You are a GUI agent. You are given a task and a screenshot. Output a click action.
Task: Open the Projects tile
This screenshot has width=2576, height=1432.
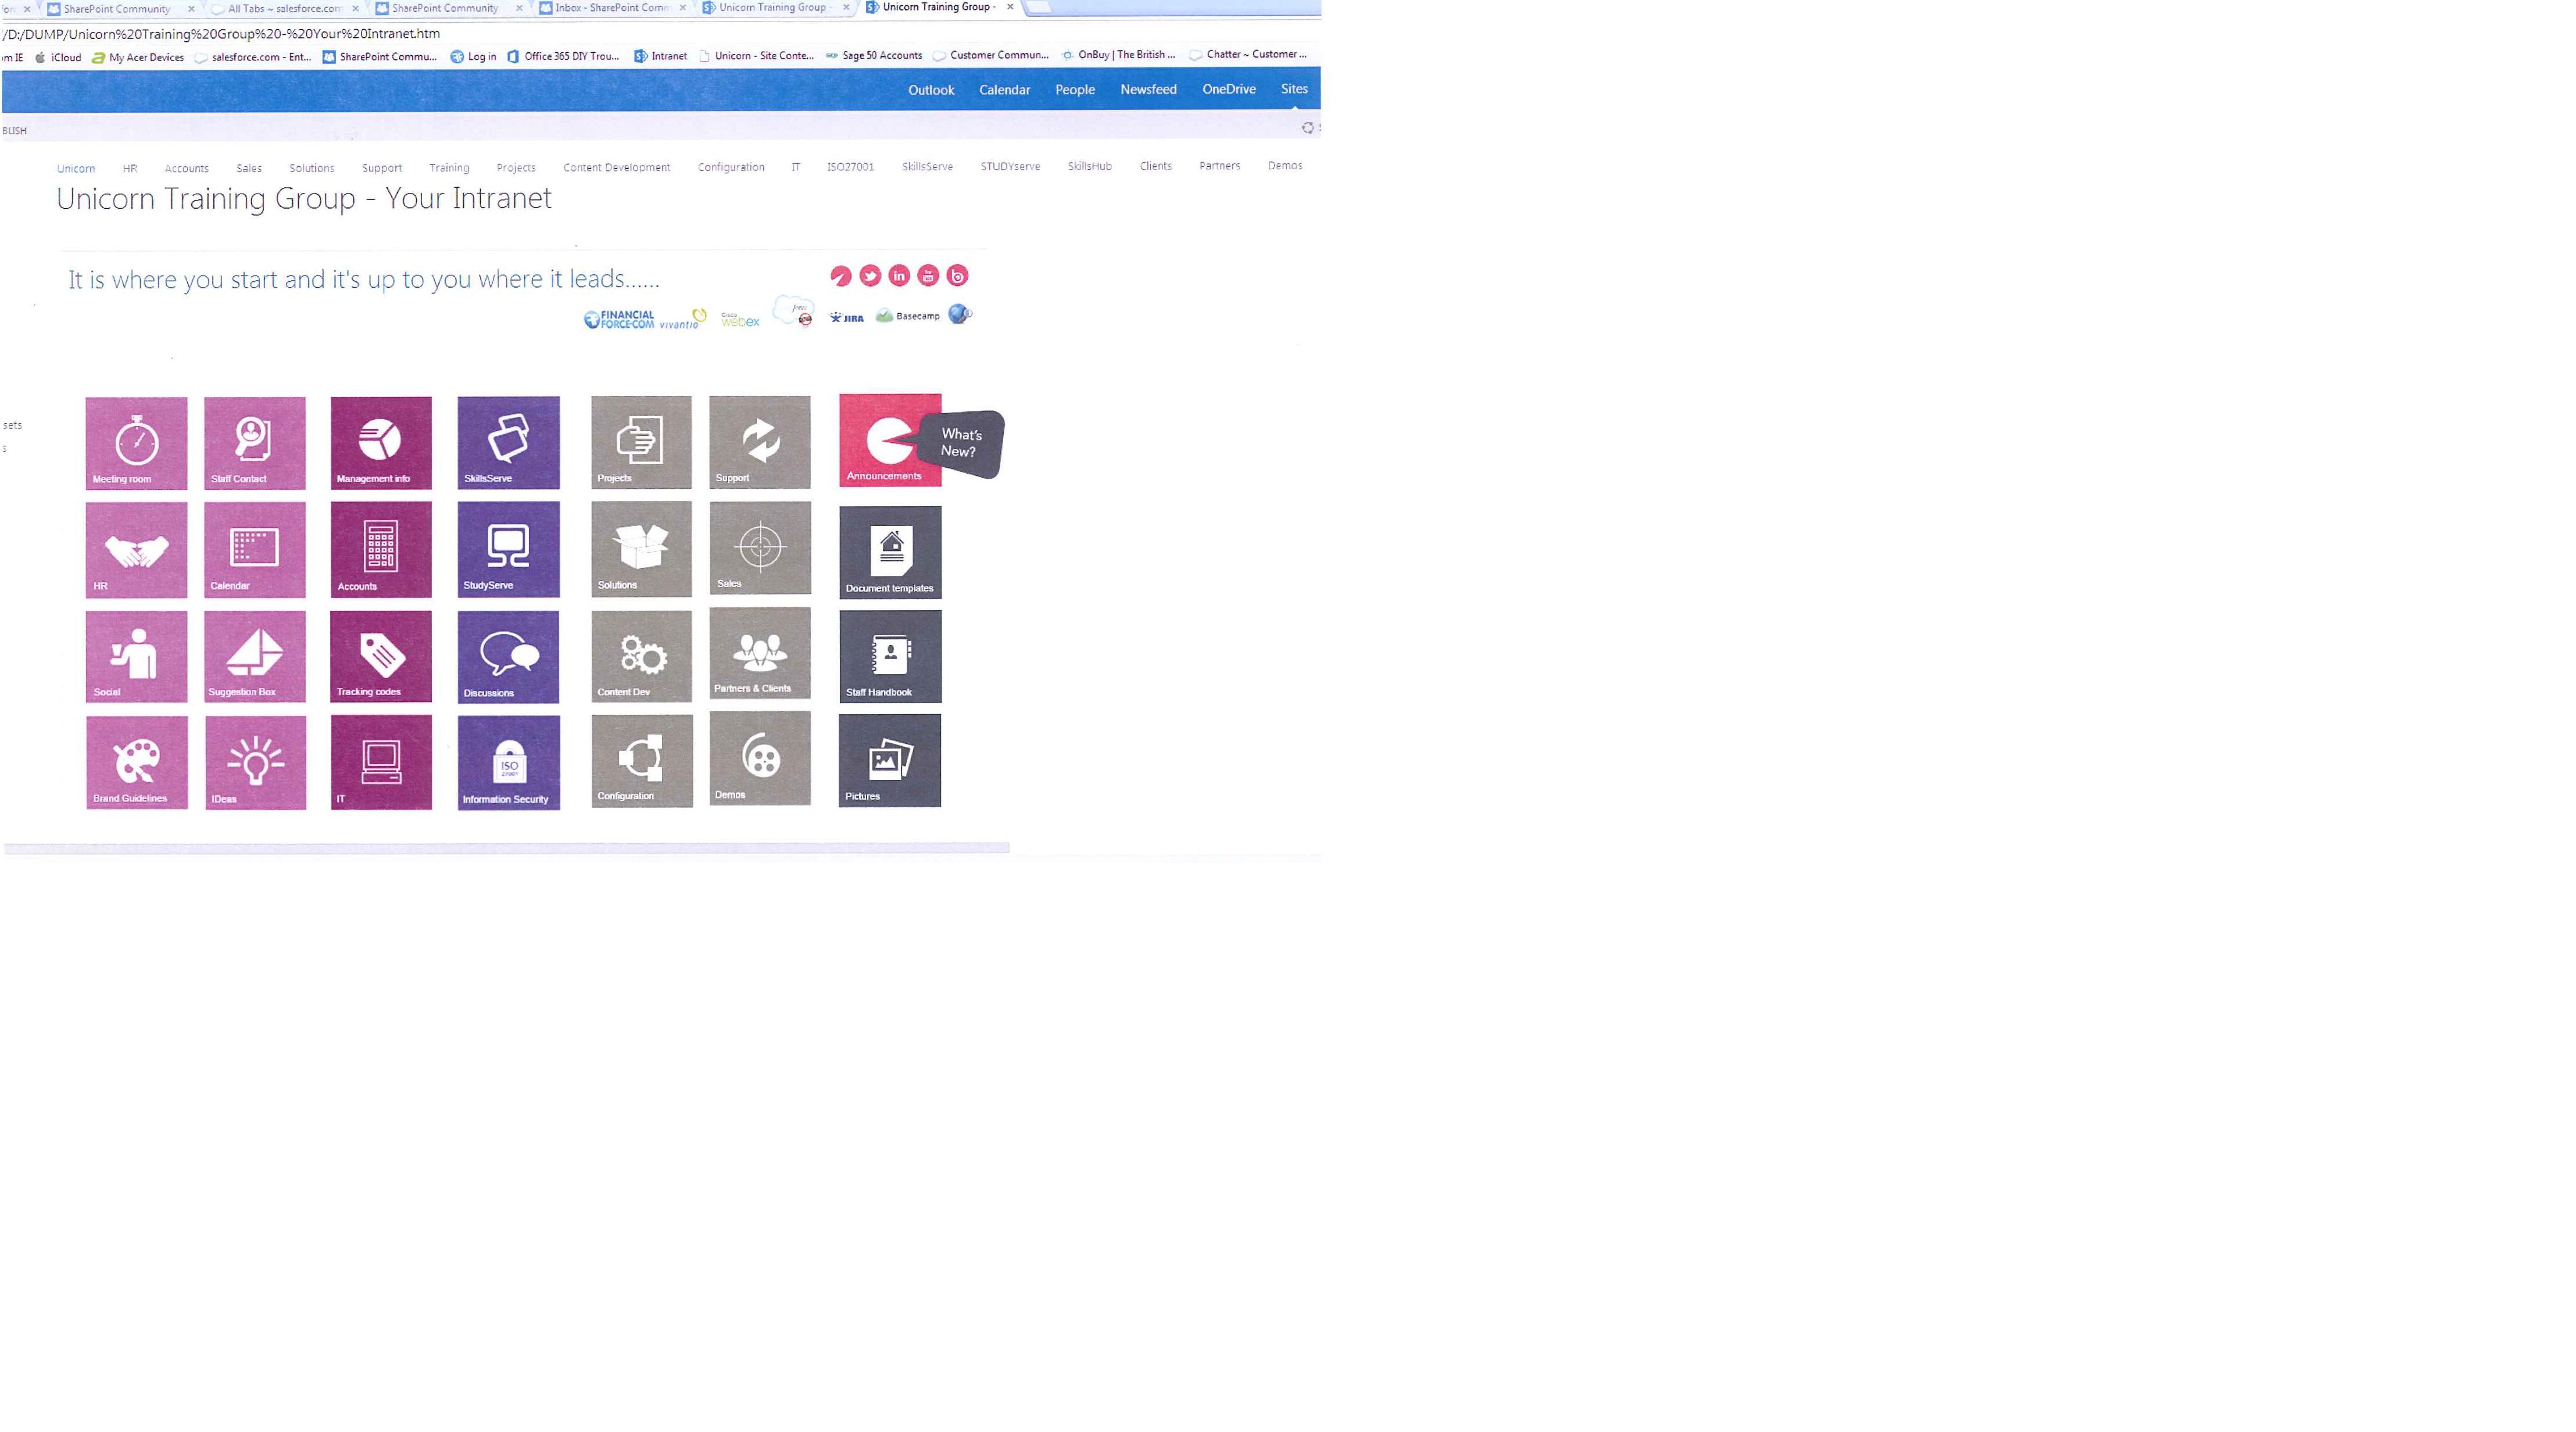coord(641,442)
